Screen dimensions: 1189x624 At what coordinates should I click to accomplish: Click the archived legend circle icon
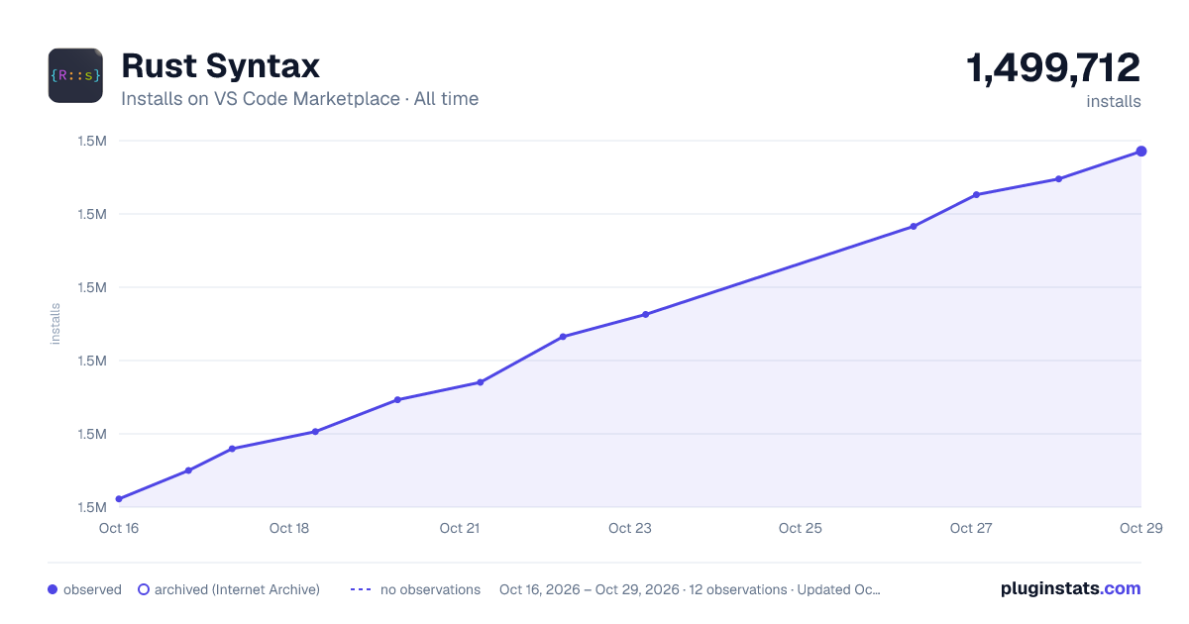(144, 589)
